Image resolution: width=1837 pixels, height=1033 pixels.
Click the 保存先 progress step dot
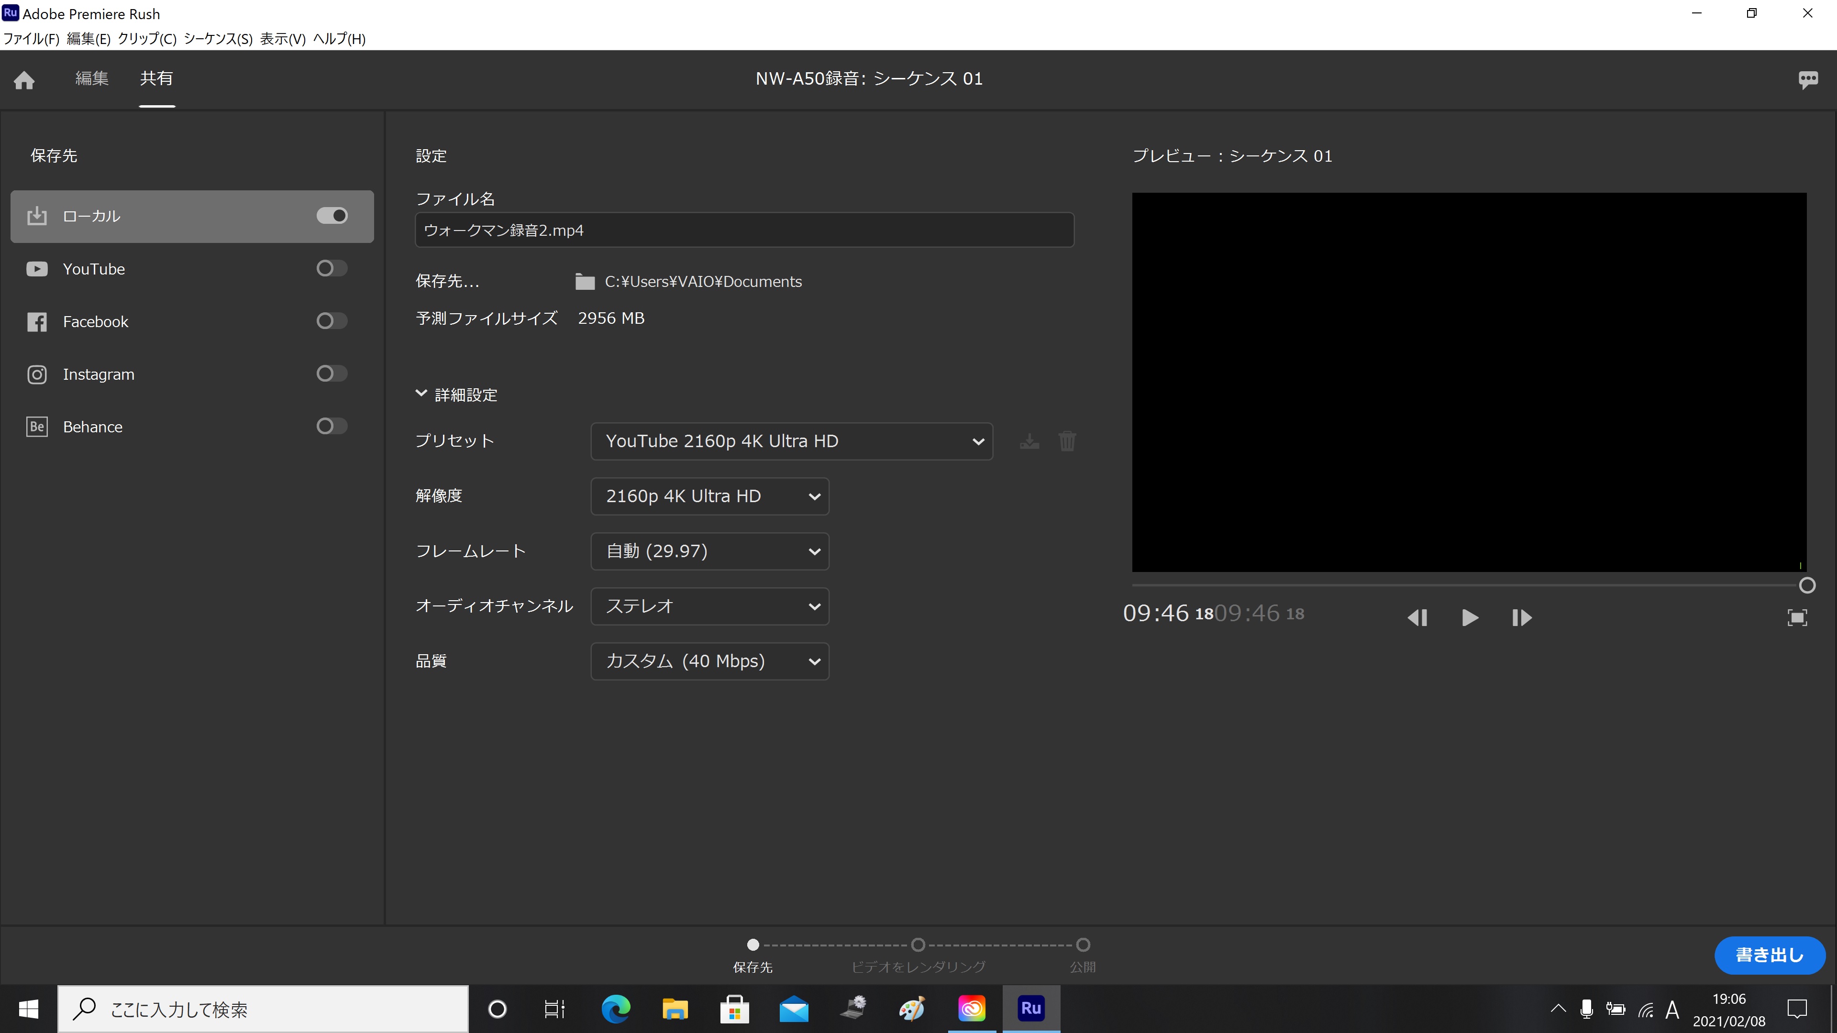pyautogui.click(x=753, y=945)
